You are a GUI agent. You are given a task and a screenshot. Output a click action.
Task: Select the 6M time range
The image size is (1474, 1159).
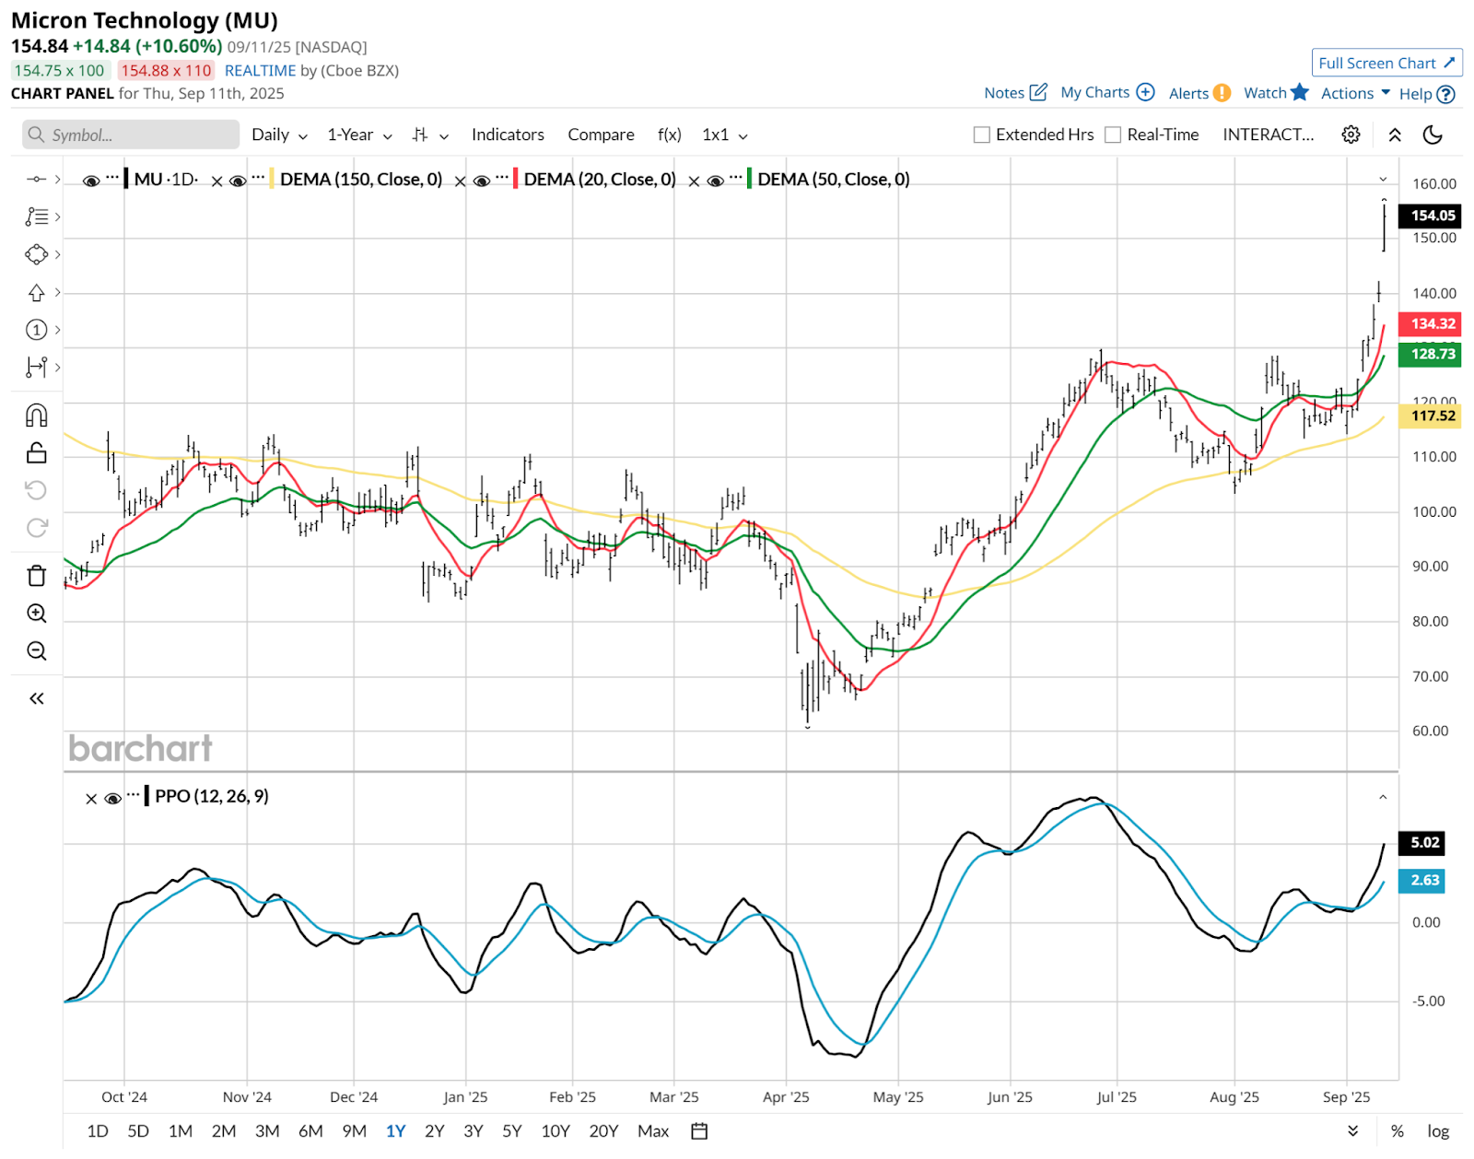click(x=310, y=1131)
